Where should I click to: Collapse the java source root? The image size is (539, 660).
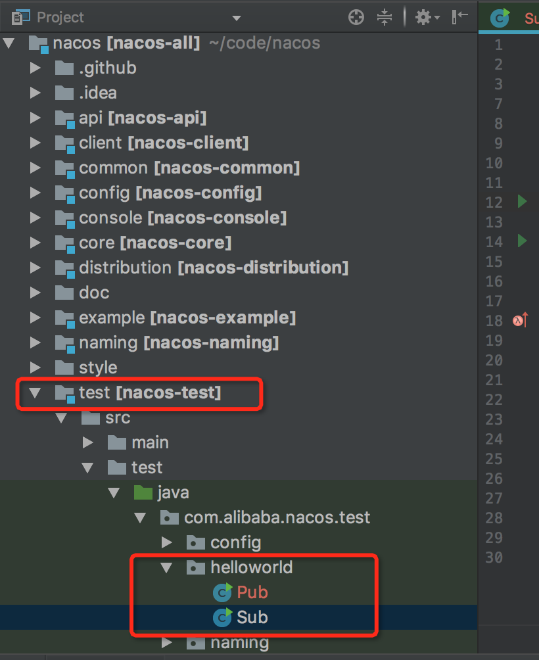[x=114, y=493]
